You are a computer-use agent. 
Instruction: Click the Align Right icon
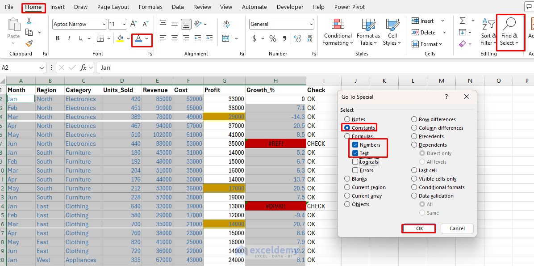tap(186, 38)
